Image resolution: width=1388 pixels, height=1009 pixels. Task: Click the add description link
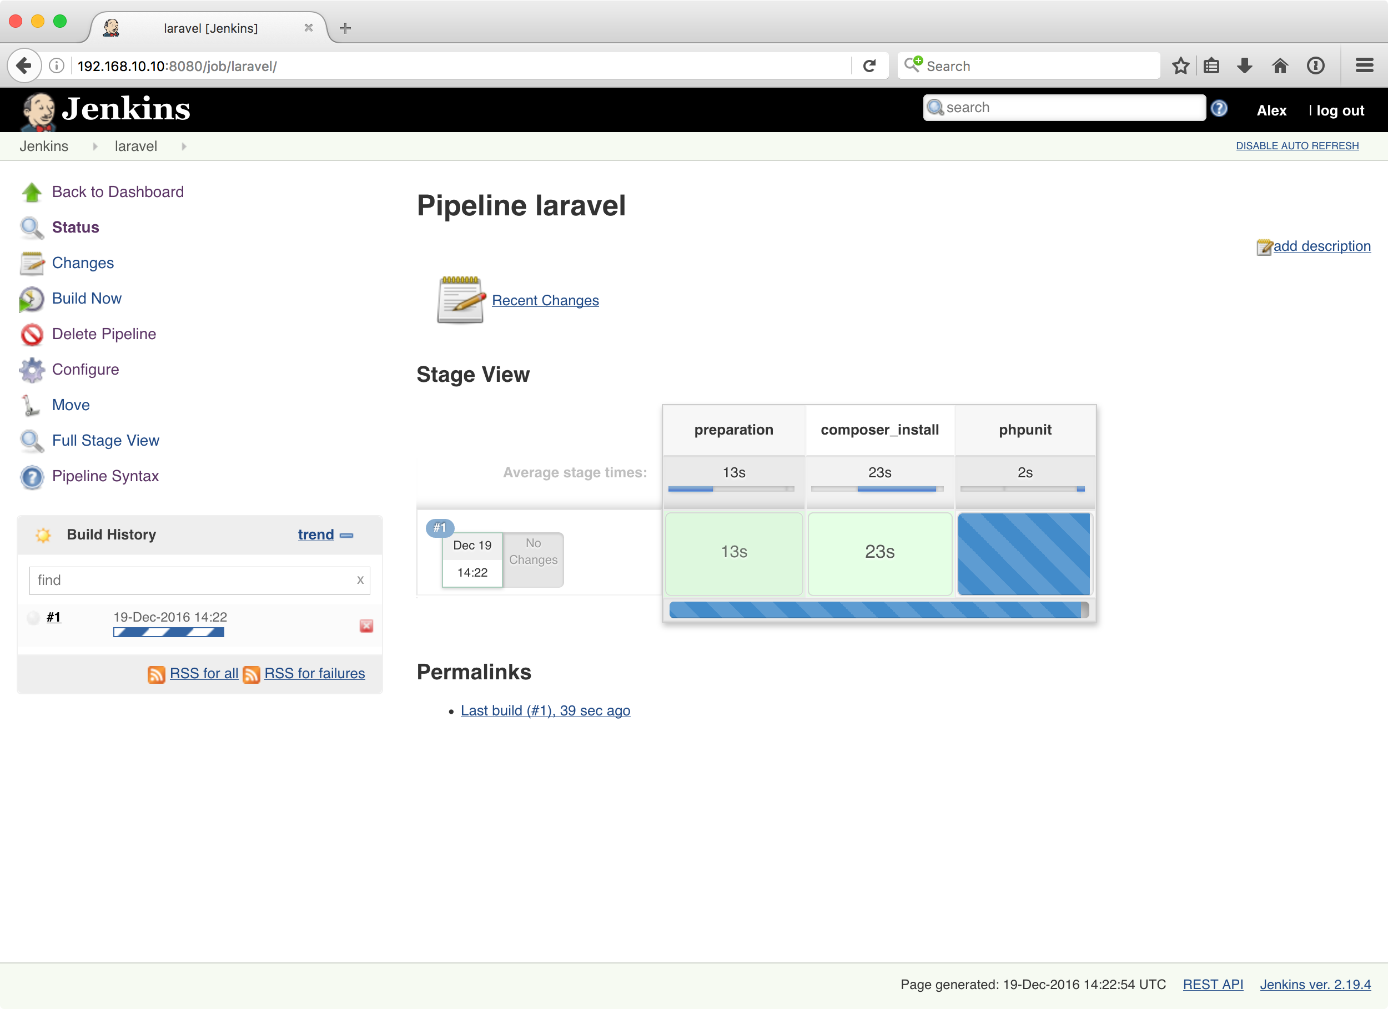coord(1321,246)
